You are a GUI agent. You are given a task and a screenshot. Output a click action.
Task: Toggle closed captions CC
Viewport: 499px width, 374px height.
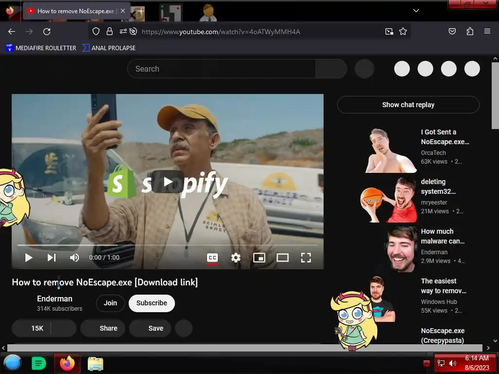point(212,258)
